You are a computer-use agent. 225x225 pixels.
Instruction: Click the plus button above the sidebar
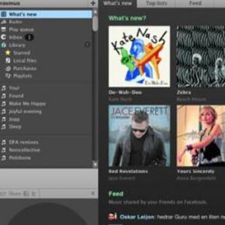tap(93, 3)
